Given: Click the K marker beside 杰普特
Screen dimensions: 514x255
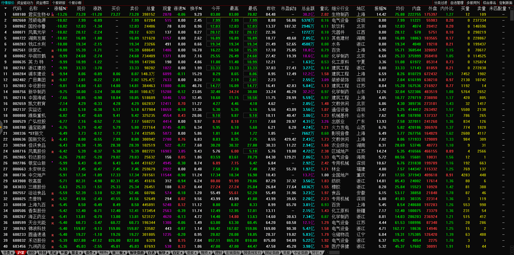Looking at the screenshot, I should 53,199.
